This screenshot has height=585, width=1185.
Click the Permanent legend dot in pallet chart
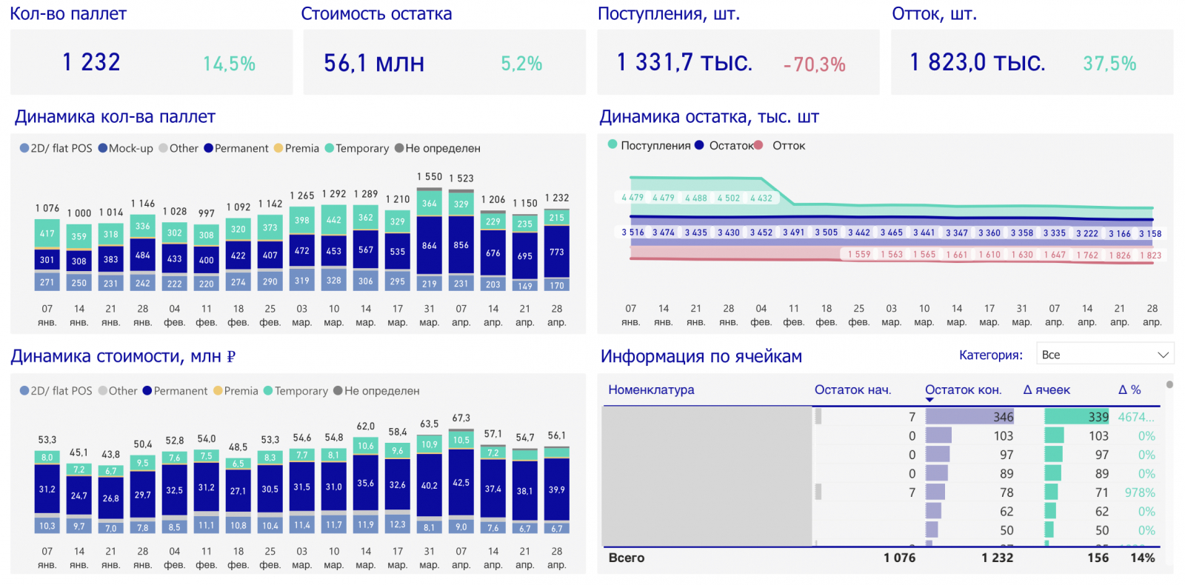209,148
